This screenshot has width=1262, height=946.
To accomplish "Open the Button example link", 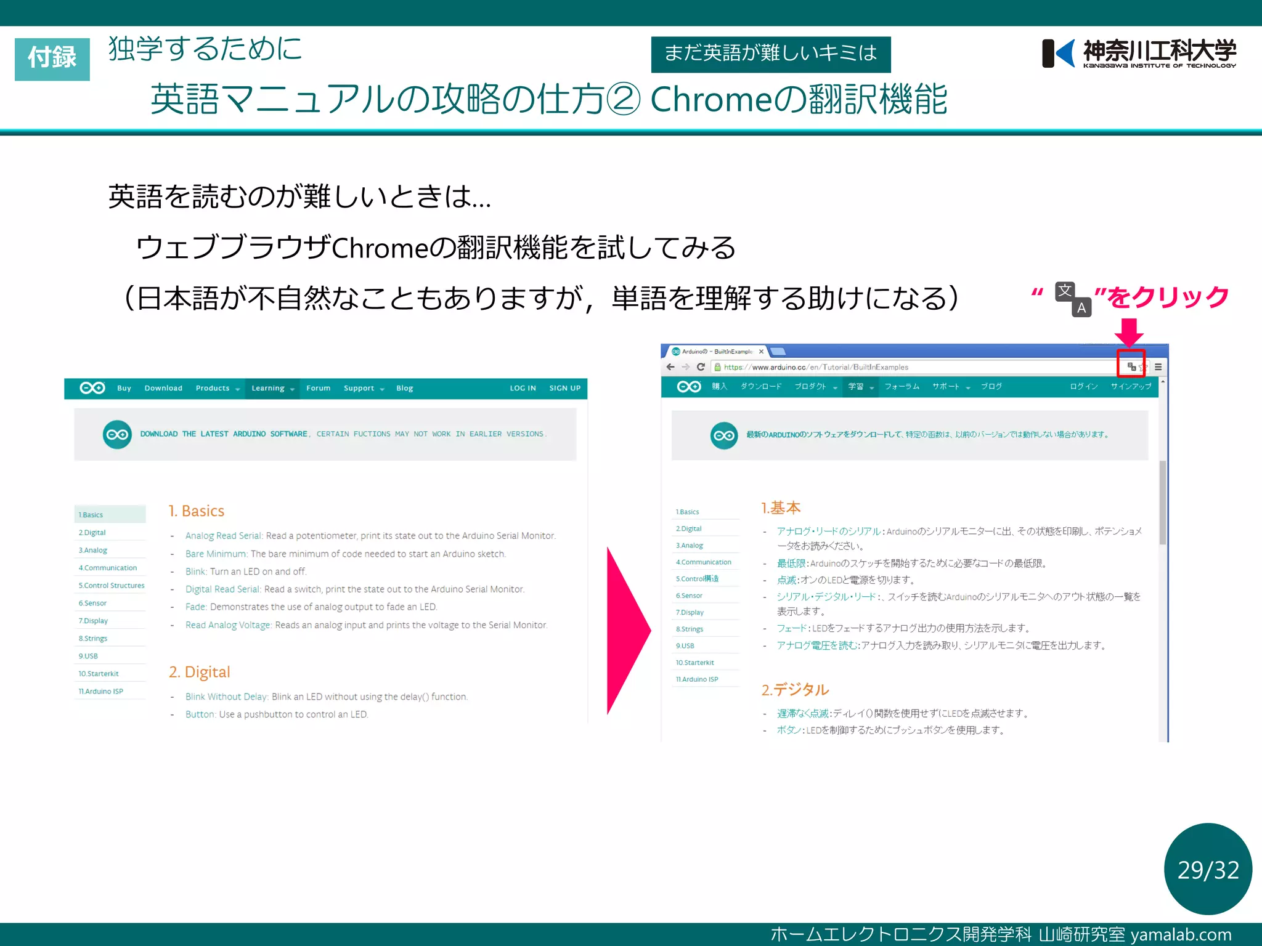I will (x=201, y=714).
